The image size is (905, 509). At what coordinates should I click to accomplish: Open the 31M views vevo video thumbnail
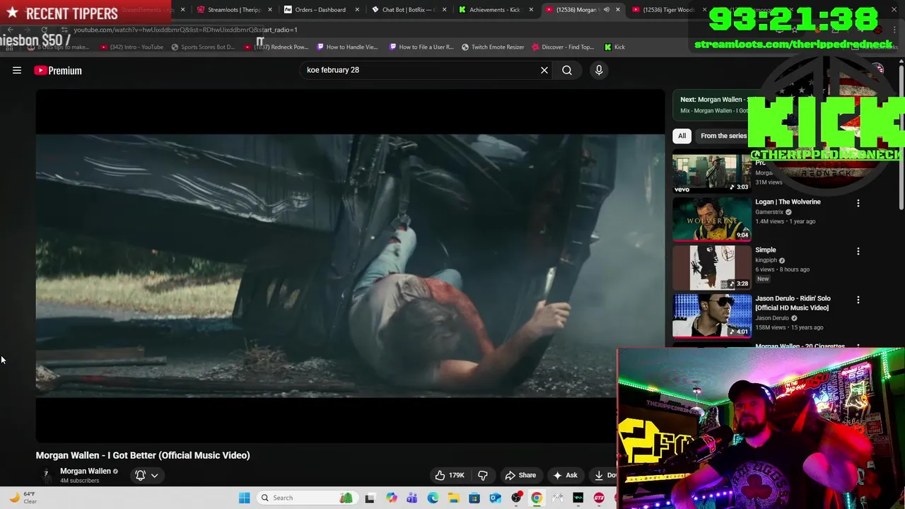click(x=711, y=172)
